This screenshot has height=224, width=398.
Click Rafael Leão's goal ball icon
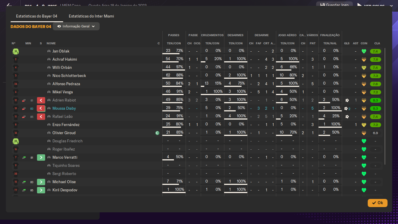point(347,117)
